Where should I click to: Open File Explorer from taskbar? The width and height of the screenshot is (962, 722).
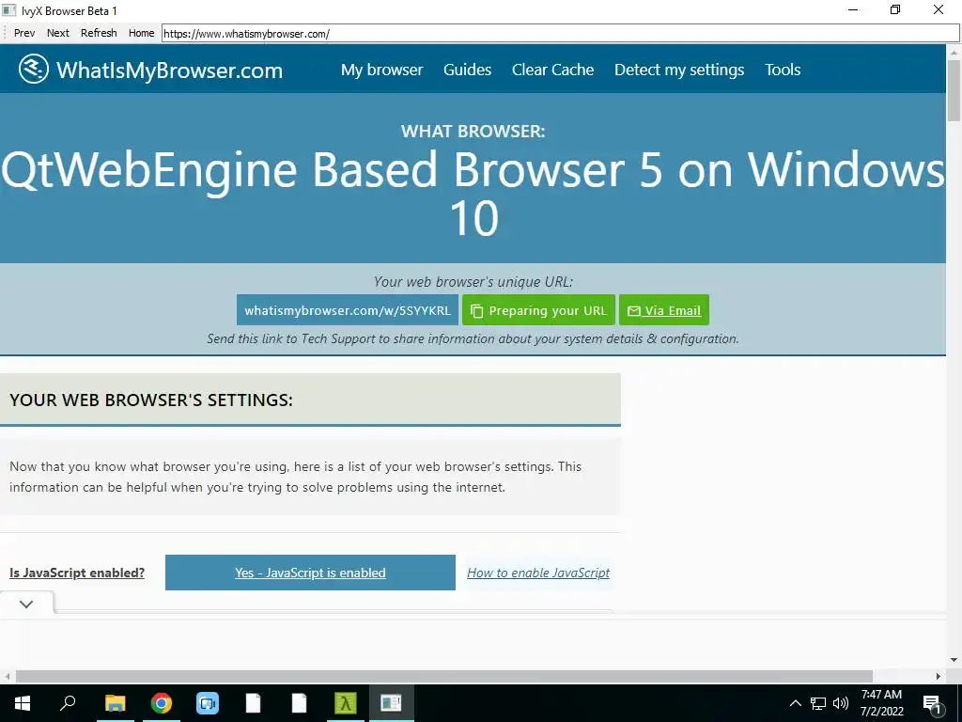115,703
